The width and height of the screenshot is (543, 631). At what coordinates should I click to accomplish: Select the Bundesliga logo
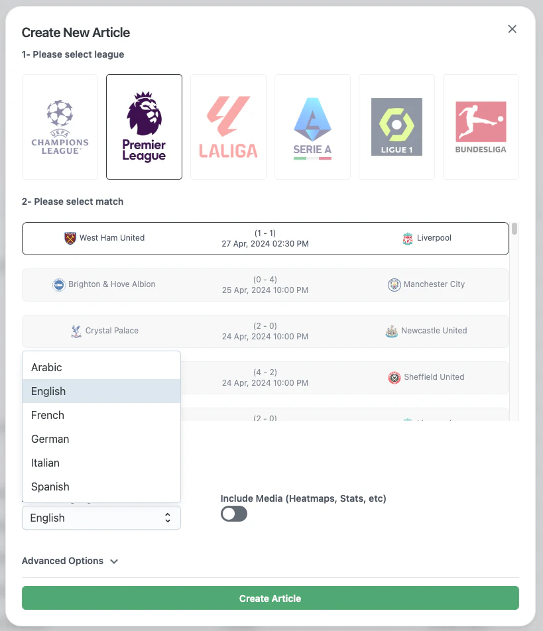coord(481,126)
